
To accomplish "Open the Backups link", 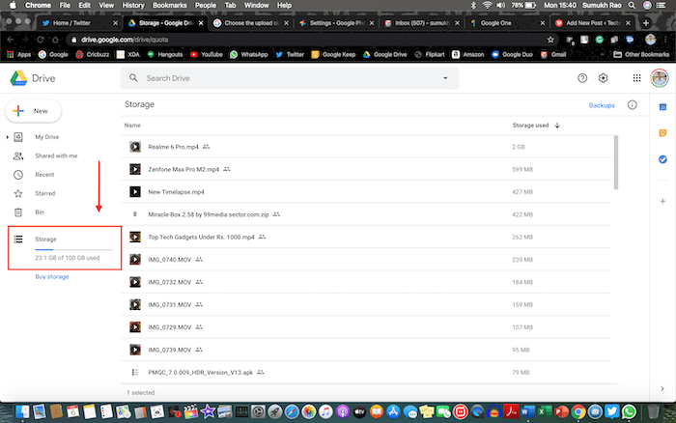I will (602, 105).
